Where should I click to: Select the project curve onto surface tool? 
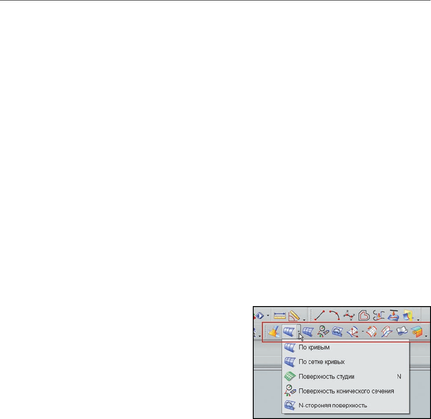point(393,315)
